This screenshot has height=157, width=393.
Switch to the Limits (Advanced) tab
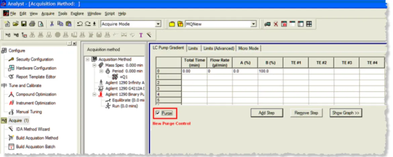219,48
